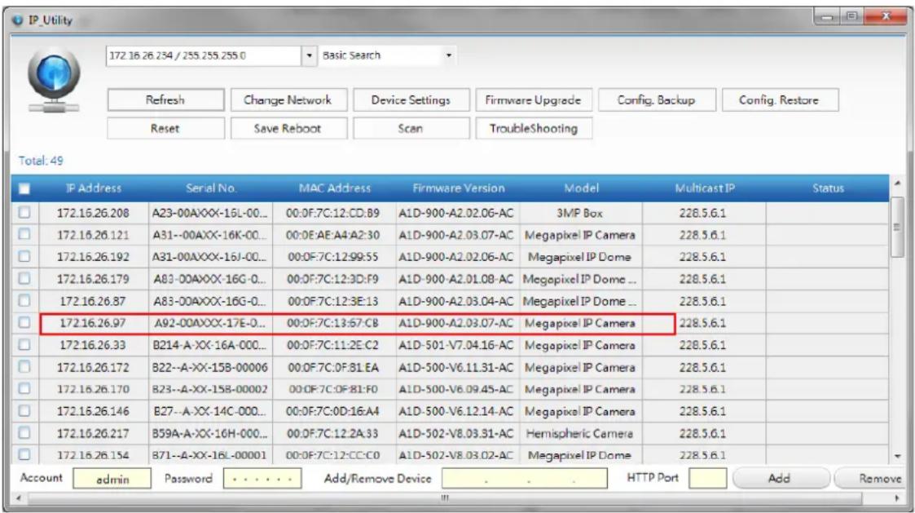
Task: Sort by IP Address column header
Action: [x=94, y=188]
